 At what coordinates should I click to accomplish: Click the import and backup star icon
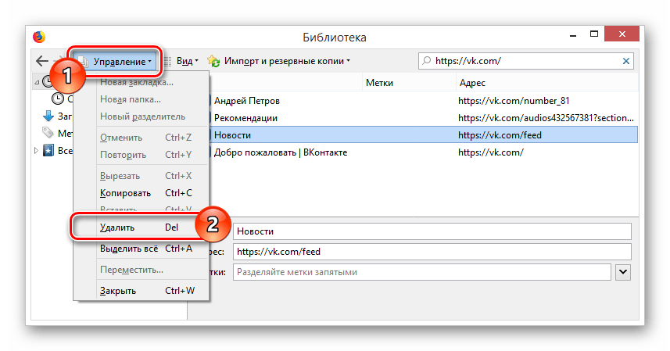point(213,61)
